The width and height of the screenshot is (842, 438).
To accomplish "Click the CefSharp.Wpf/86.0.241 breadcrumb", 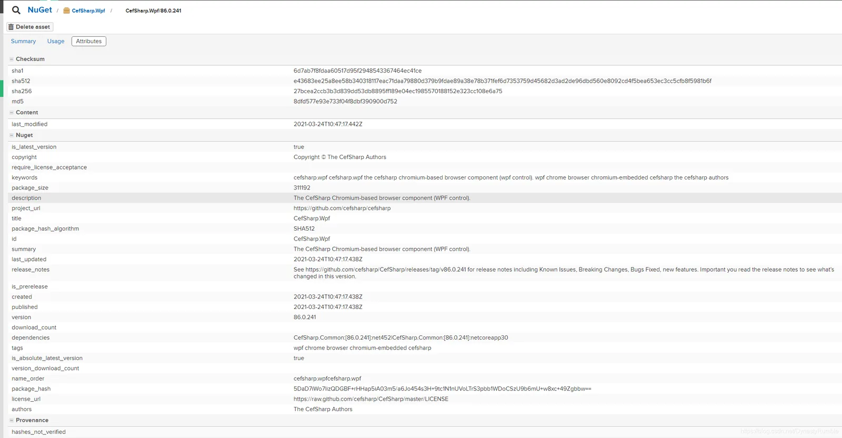I will tap(153, 11).
